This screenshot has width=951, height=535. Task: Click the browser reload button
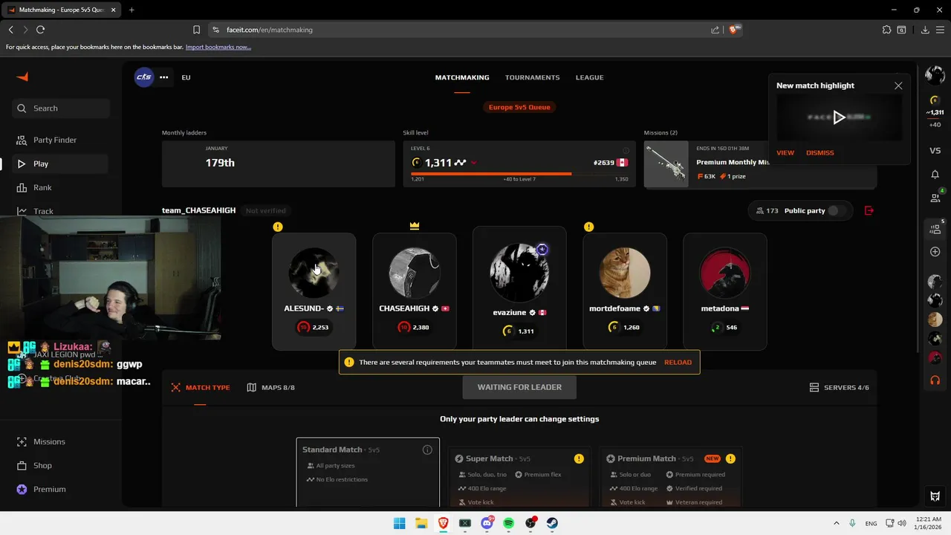tap(40, 30)
